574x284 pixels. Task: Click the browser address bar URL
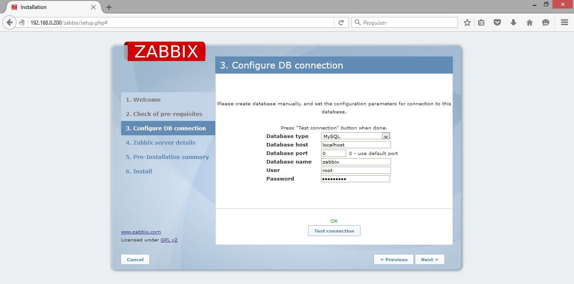69,22
